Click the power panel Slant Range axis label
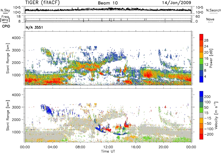This screenshot has width=221, height=153. pyautogui.click(x=8, y=58)
